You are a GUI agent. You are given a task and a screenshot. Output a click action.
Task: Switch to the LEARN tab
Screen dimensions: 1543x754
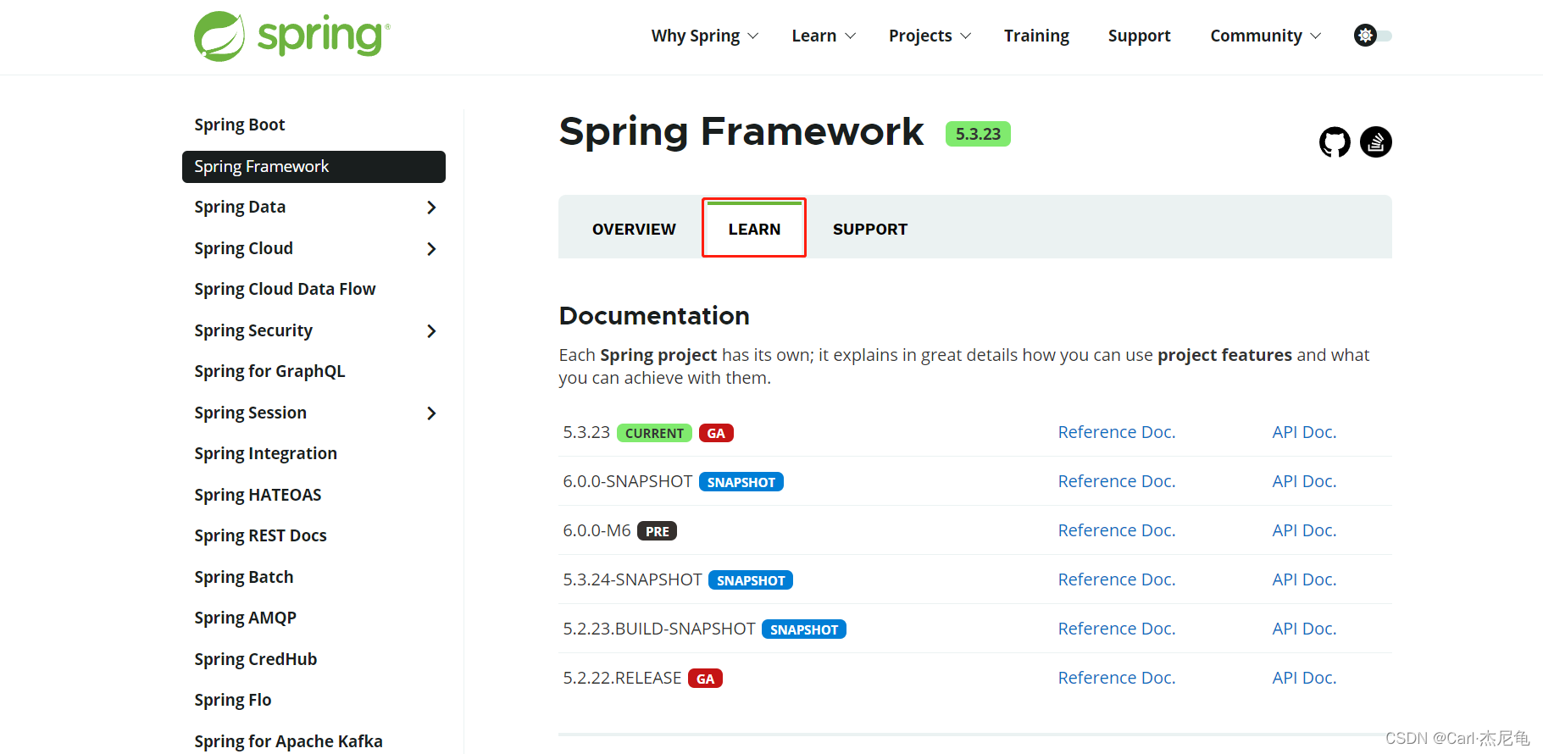[x=754, y=229]
